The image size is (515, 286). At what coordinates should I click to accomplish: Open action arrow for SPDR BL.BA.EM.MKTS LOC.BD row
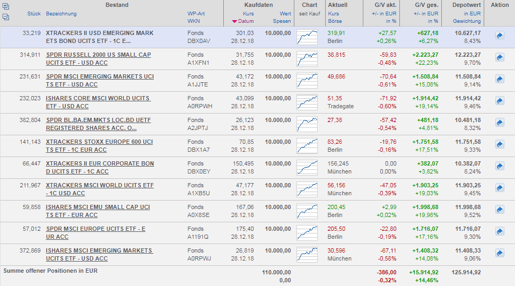(500, 122)
